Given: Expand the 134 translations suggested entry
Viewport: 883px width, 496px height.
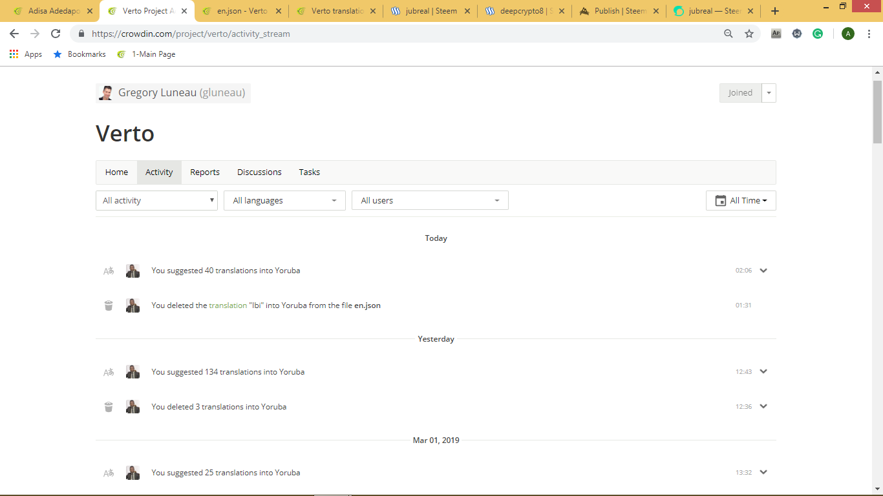Looking at the screenshot, I should point(763,372).
